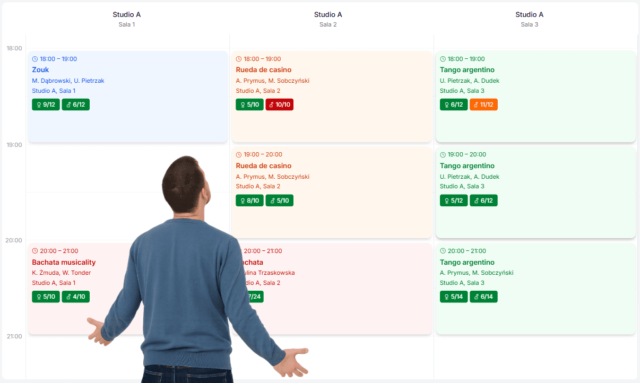The image size is (640, 383).
Task: Click the 8/10 badge on Rueda de casino
Action: click(249, 201)
